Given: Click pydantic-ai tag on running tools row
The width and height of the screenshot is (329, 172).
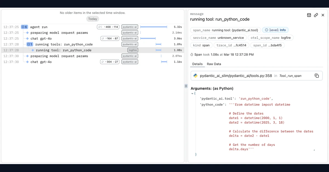Looking at the screenshot, I should [130, 44].
